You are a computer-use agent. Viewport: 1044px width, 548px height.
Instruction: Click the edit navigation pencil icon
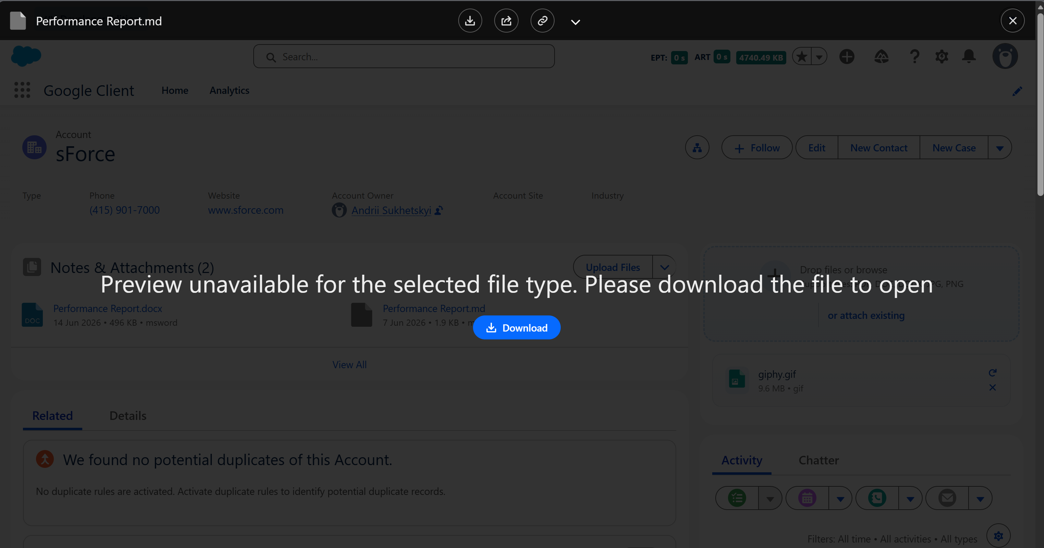tap(1017, 91)
